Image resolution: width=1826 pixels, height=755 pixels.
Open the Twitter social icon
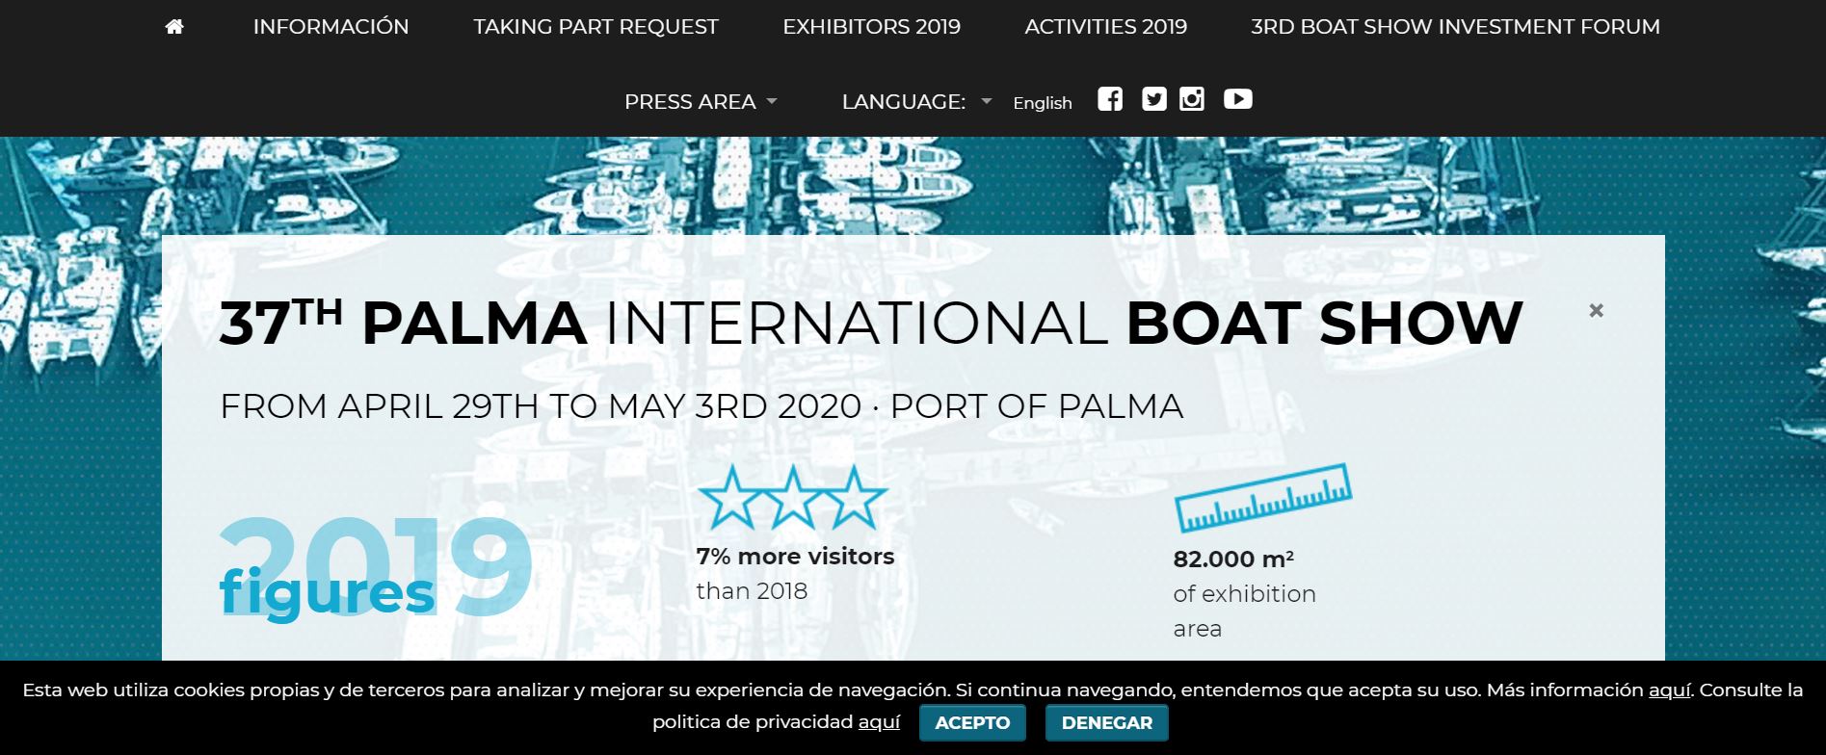point(1153,99)
